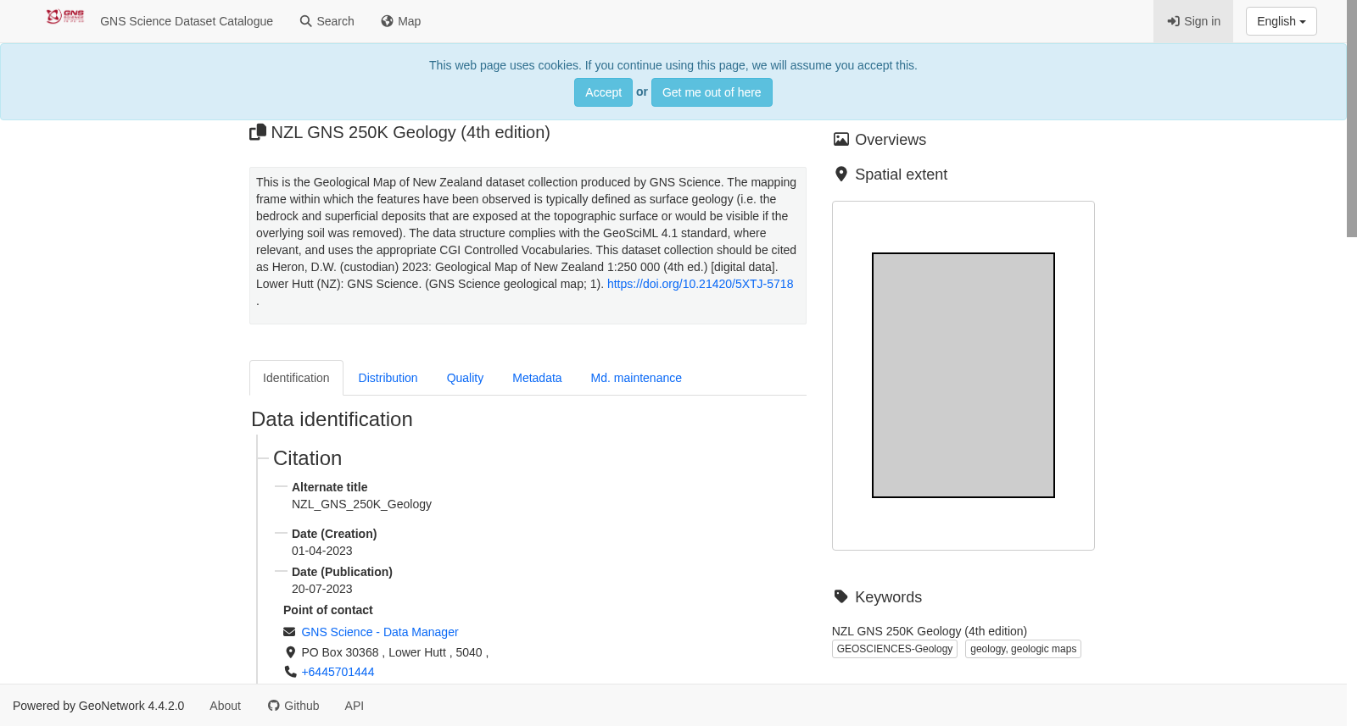This screenshot has width=1357, height=726.
Task: Open the Search page
Action: pyautogui.click(x=327, y=21)
